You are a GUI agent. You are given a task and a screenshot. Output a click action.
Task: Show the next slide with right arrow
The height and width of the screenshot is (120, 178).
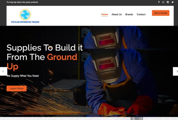click(176, 71)
